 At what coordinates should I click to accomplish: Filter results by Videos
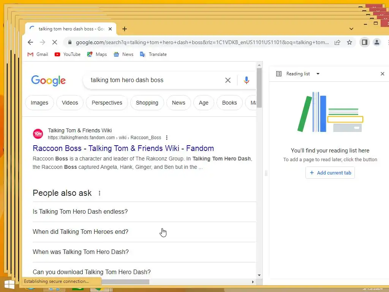[x=70, y=103]
